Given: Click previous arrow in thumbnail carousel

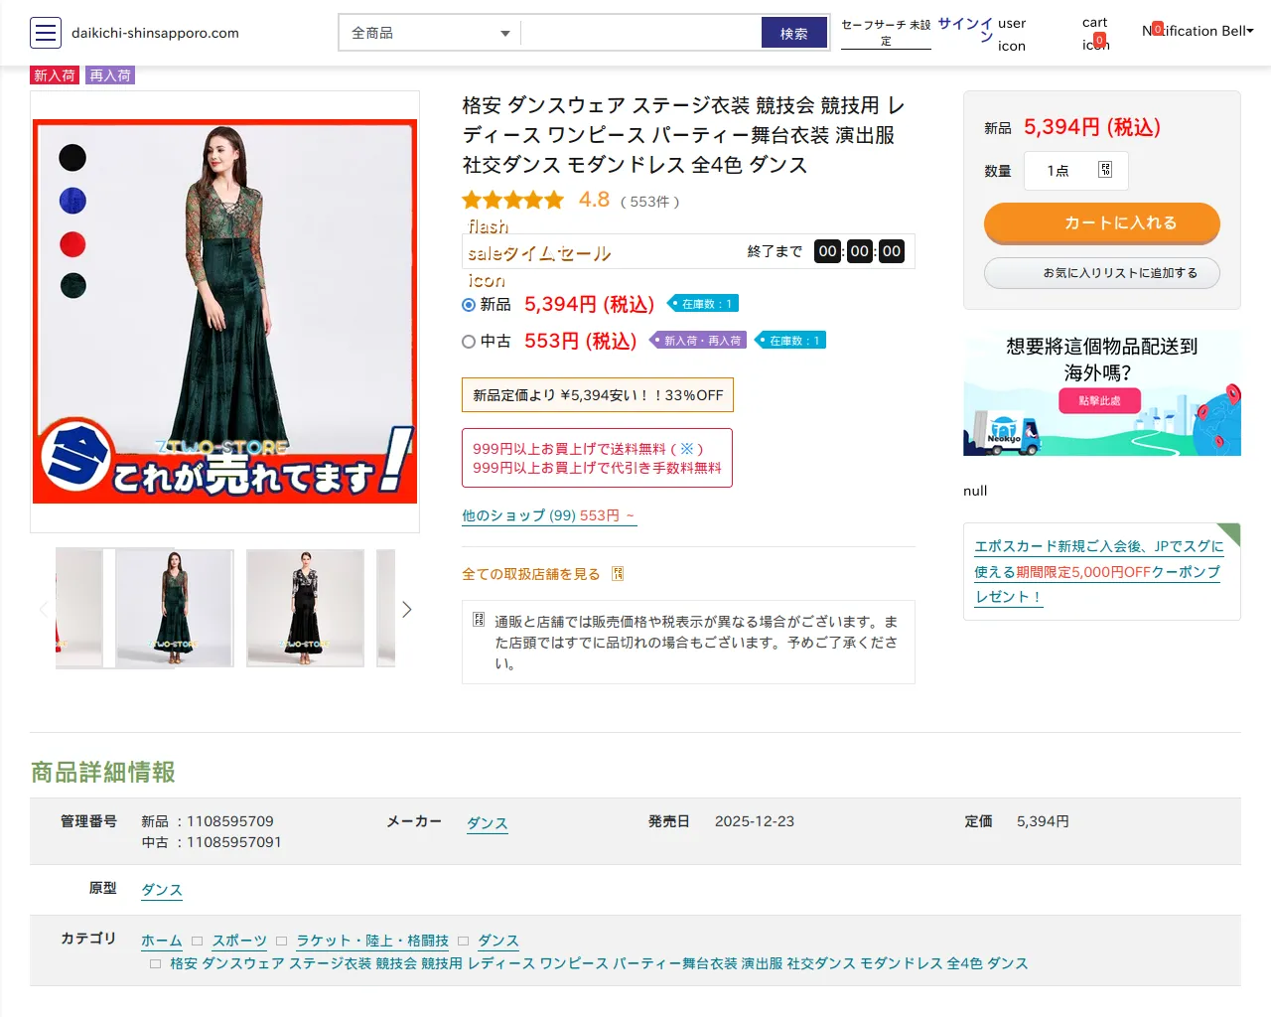Looking at the screenshot, I should 44,609.
